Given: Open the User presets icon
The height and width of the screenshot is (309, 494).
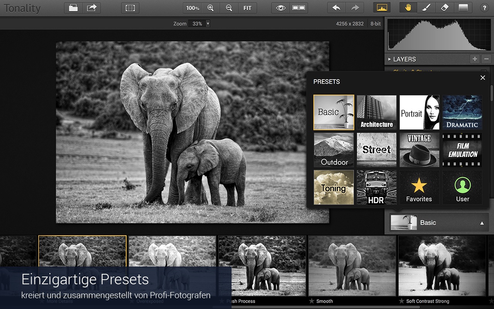Looking at the screenshot, I should point(462,187).
